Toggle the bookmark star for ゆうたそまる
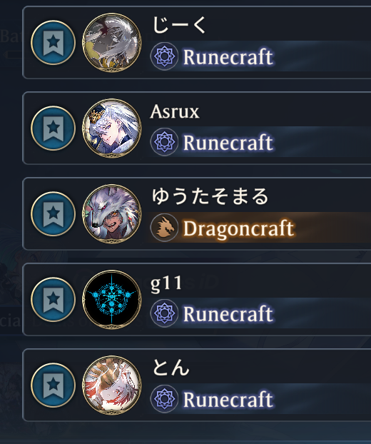The height and width of the screenshot is (444, 371). click(x=54, y=213)
